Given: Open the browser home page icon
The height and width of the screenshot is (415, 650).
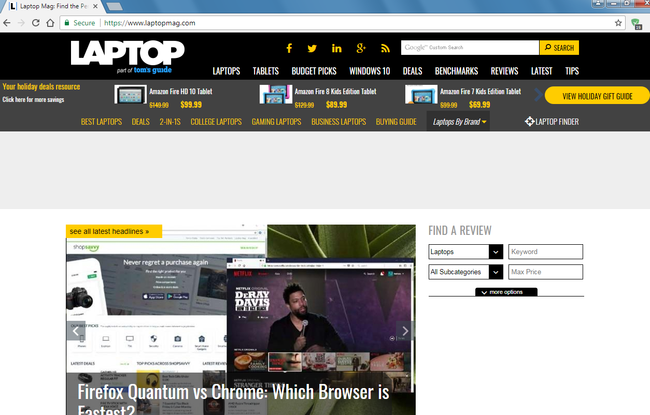Looking at the screenshot, I should tap(50, 23).
